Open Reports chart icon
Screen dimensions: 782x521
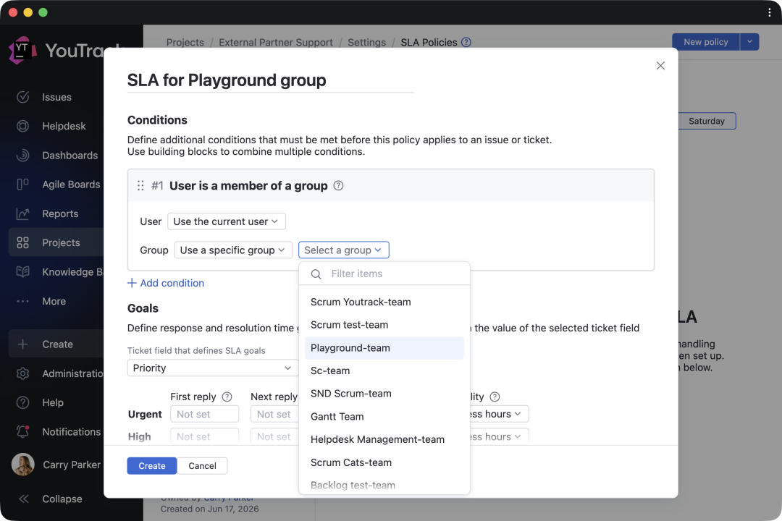pyautogui.click(x=23, y=213)
